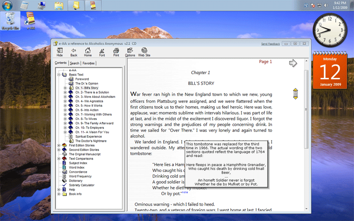Click the Help question mark icon
This screenshot has height=221, width=354.
[65, 189]
